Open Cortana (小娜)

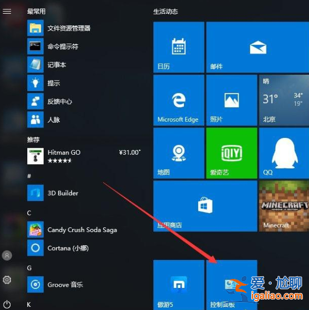click(x=85, y=248)
